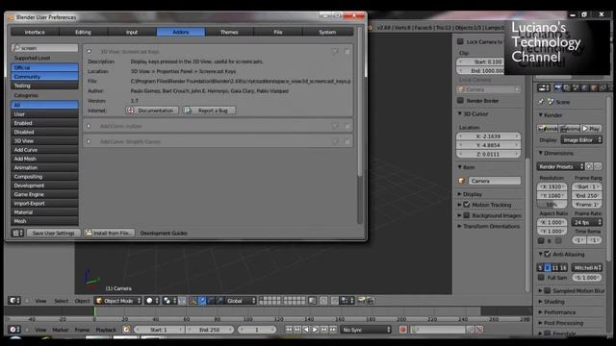Switch to the Themes tab

[x=229, y=32]
